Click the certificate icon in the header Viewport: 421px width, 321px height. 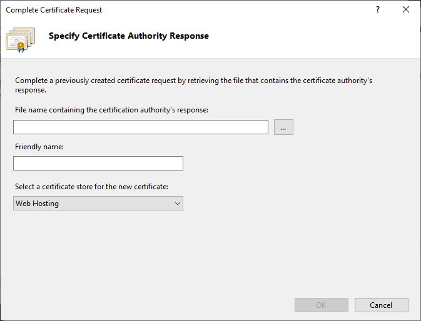pos(21,39)
